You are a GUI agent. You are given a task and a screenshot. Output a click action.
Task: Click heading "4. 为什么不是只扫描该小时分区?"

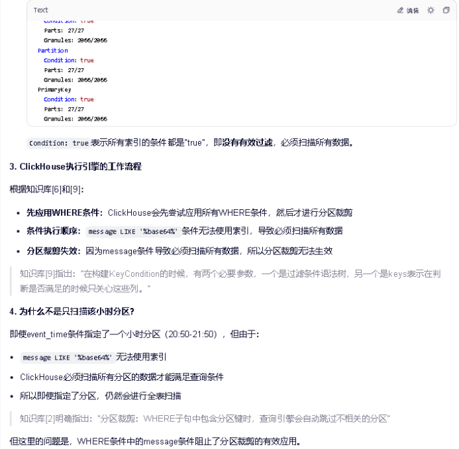coord(72,311)
